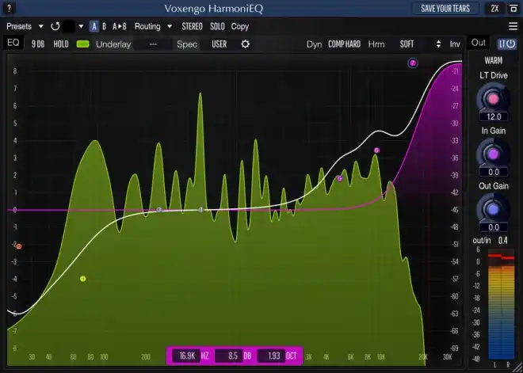The width and height of the screenshot is (523, 373).
Task: Click the reset/undo circular arrow icon
Action: 55,26
